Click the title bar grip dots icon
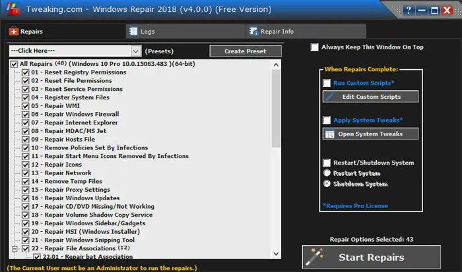 pos(397,11)
